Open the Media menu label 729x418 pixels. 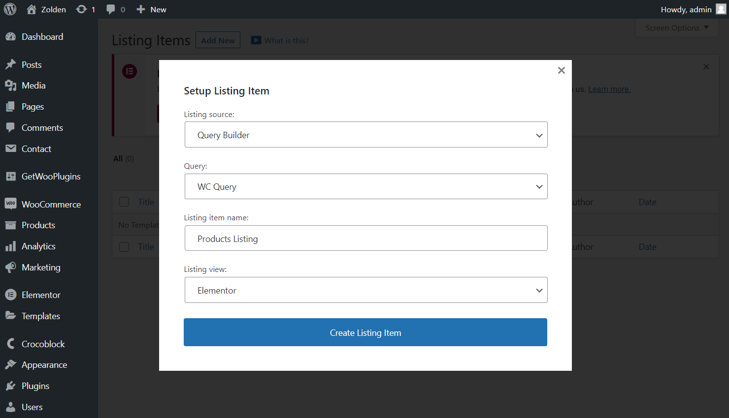(33, 86)
